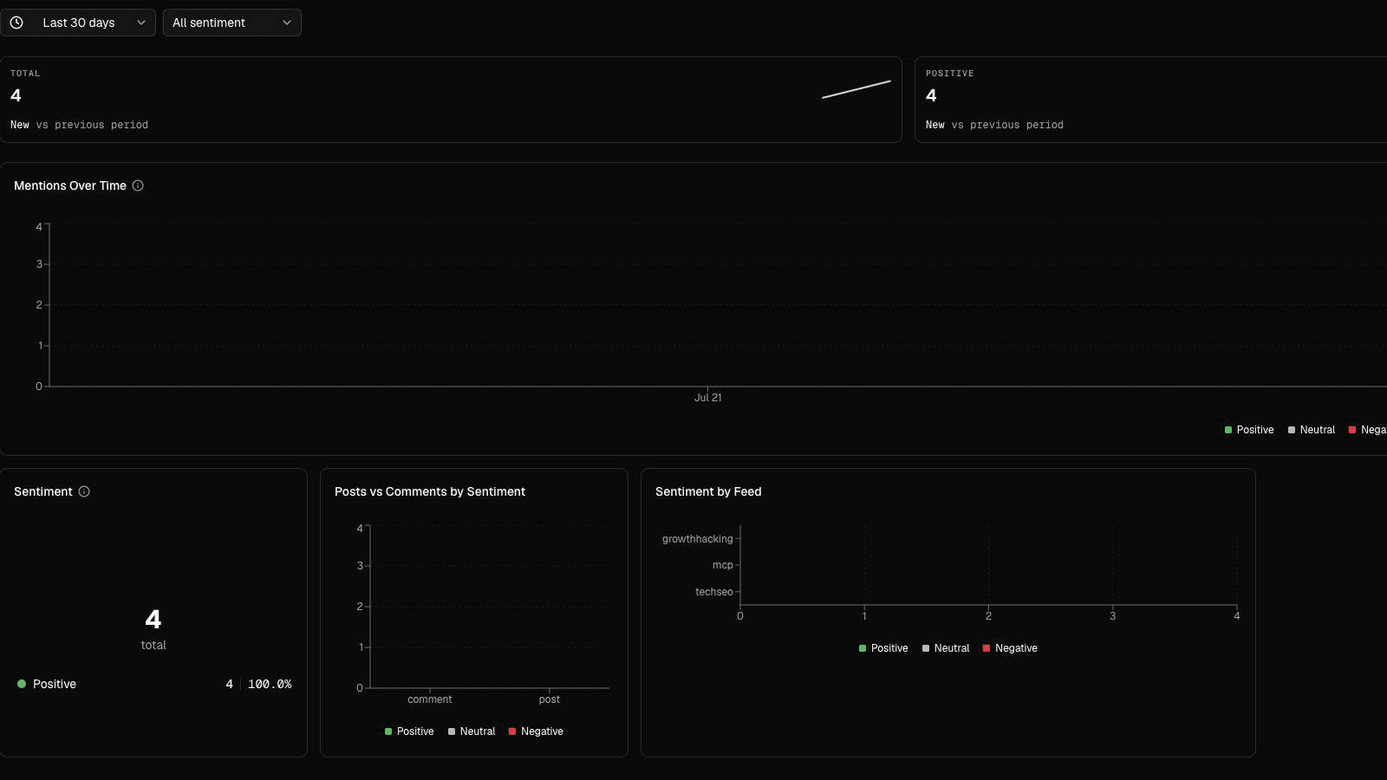Click the clock icon in date filter

[16, 23]
